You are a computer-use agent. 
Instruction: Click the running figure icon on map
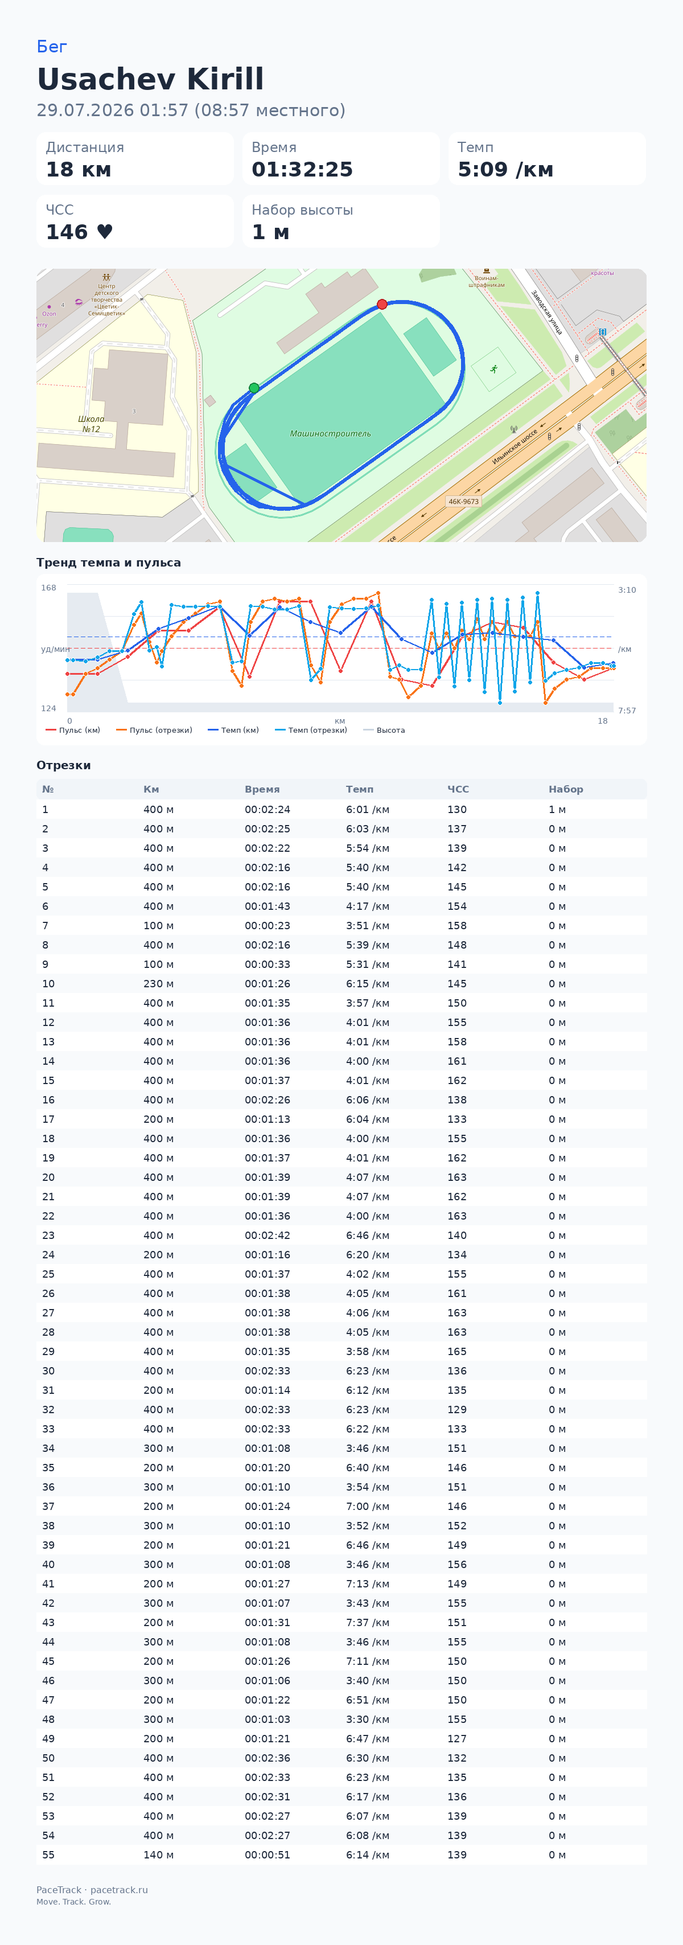[493, 369]
